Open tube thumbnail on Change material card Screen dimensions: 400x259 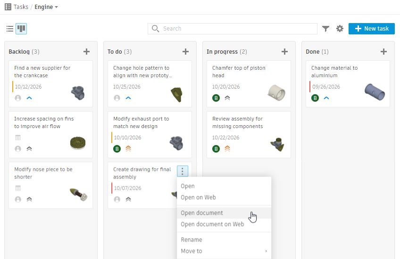pyautogui.click(x=375, y=92)
